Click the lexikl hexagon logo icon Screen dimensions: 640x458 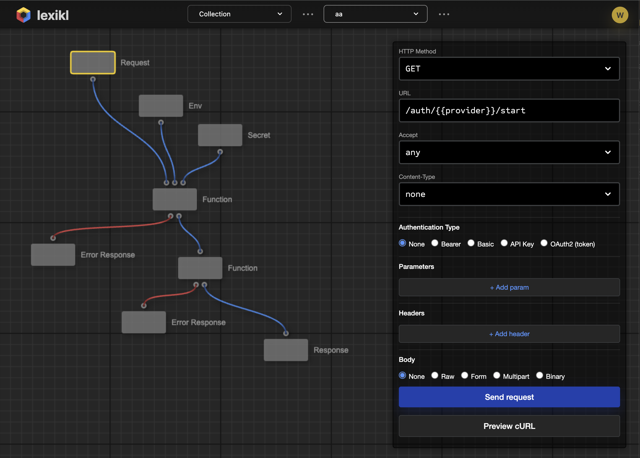[24, 15]
